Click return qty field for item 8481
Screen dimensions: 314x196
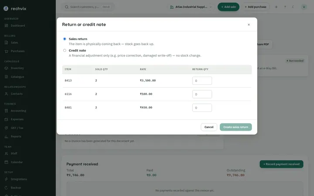202,108
